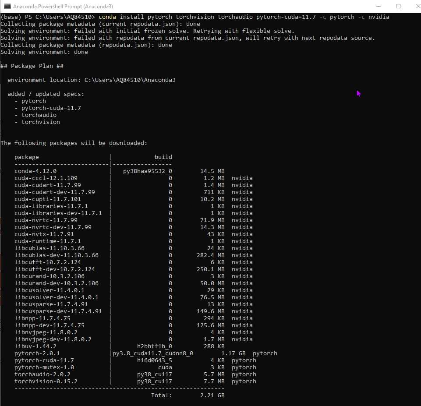This screenshot has height=406, width=421.
Task: Click the 2.21 GB total size
Action: tap(212, 395)
